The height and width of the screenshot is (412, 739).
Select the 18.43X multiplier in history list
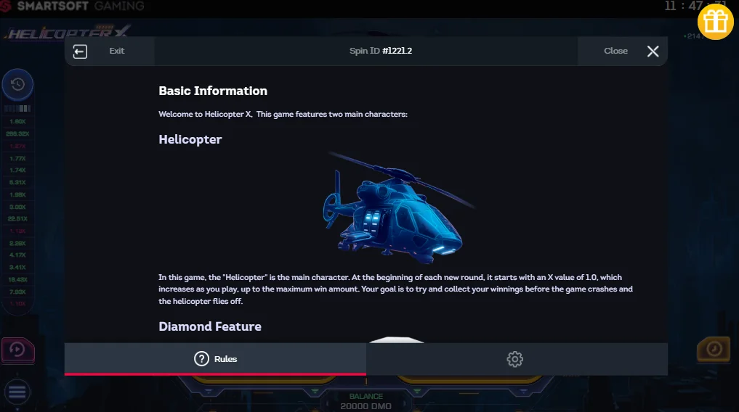tap(17, 279)
